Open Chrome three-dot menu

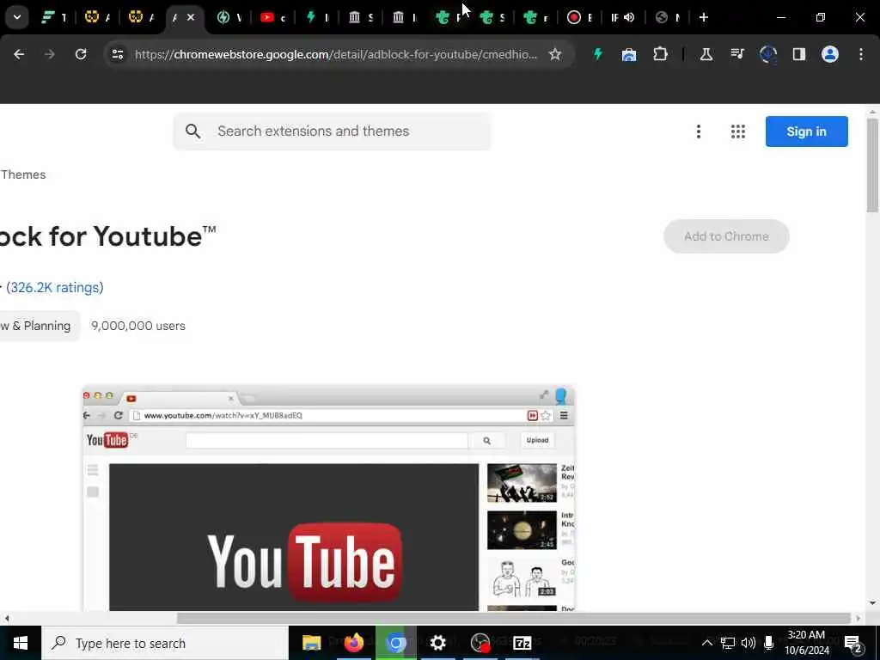click(x=861, y=54)
